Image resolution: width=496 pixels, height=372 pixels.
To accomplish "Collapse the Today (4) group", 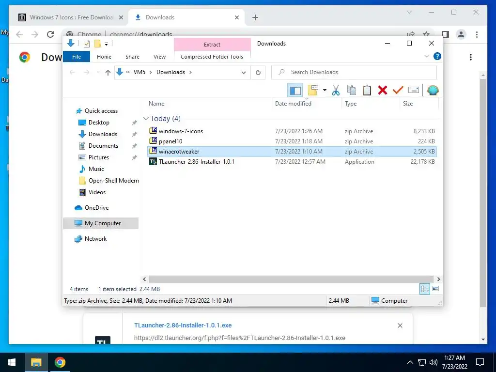I will pos(146,119).
